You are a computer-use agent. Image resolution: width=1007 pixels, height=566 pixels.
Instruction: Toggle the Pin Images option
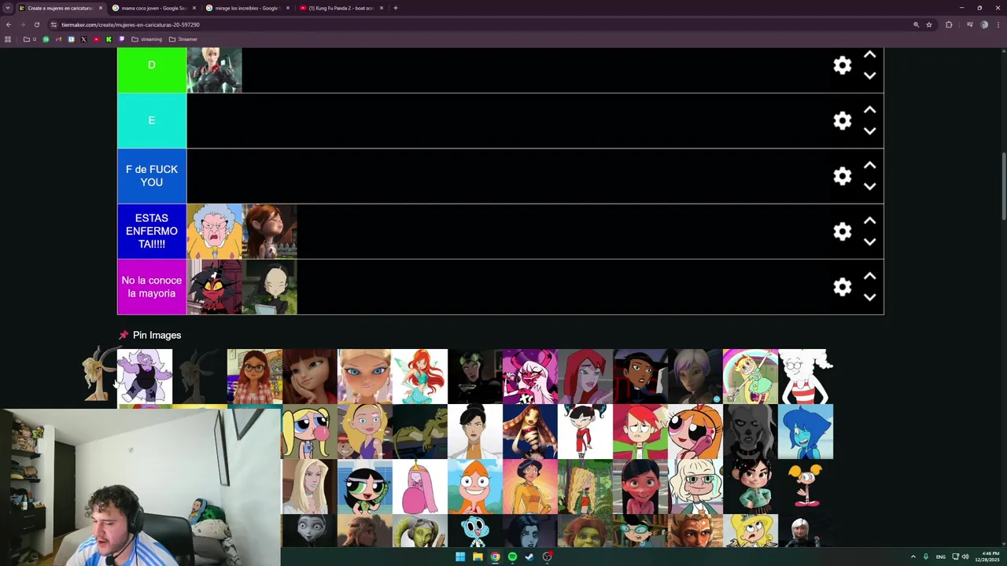pyautogui.click(x=149, y=335)
